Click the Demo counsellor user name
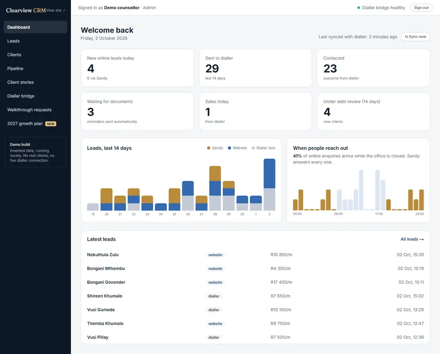The height and width of the screenshot is (354, 440). coord(122,8)
